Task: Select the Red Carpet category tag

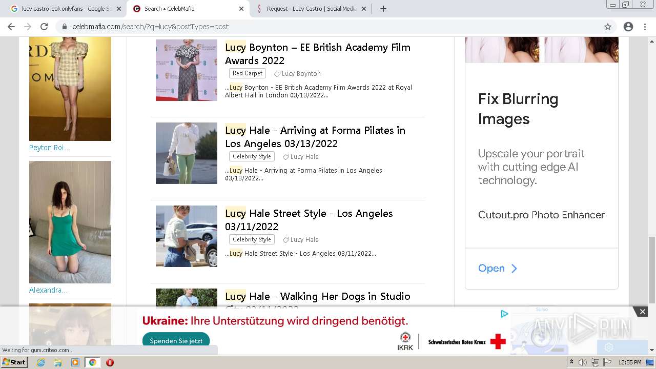Action: [248, 73]
